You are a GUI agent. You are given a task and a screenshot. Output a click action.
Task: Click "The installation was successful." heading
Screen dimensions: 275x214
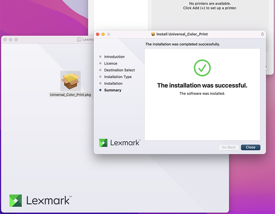pos(202,85)
